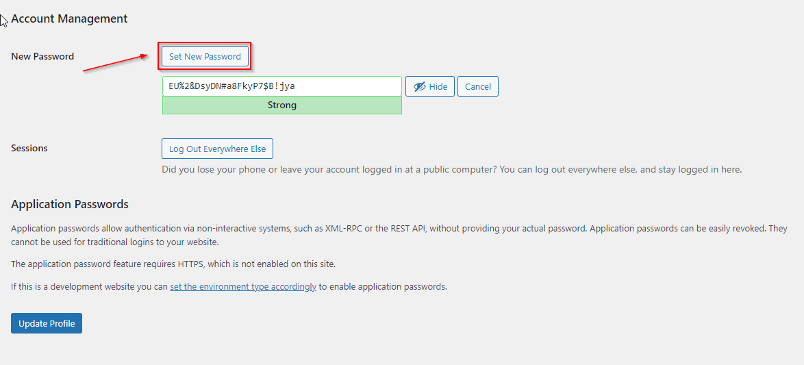Click the New Password field label
The height and width of the screenshot is (365, 804).
pyautogui.click(x=42, y=56)
